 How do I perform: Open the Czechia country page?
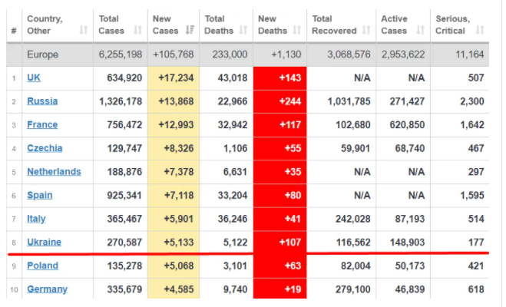click(45, 148)
